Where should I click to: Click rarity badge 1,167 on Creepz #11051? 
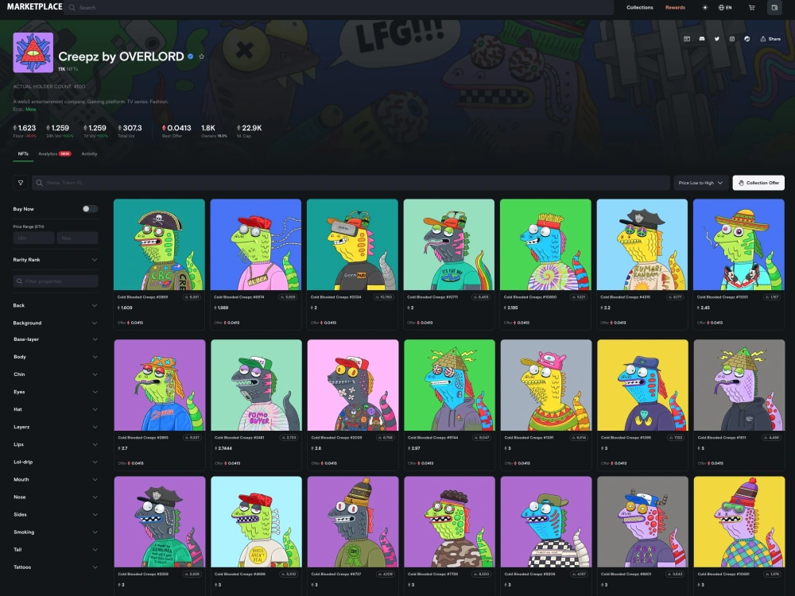point(772,297)
